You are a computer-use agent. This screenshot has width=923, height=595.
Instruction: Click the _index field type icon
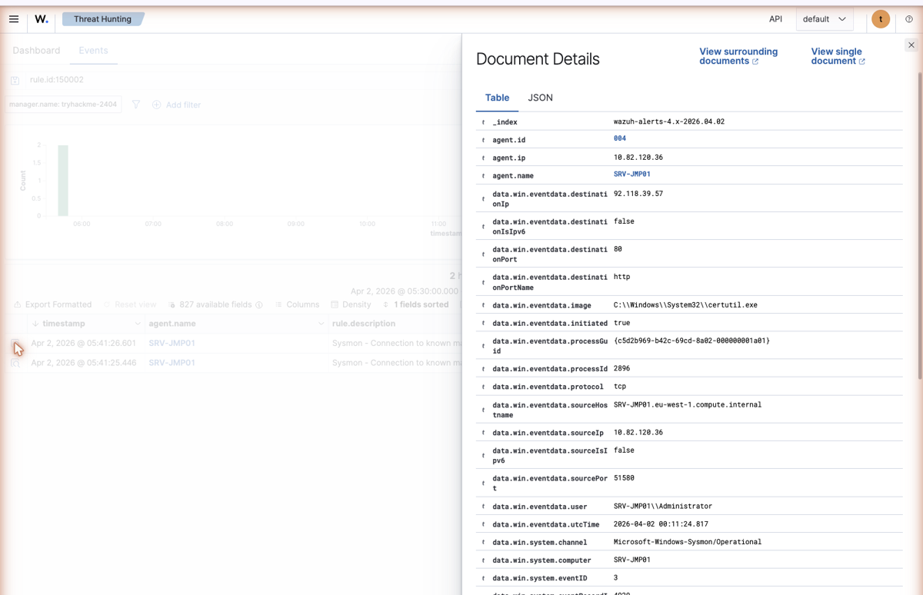coord(484,121)
